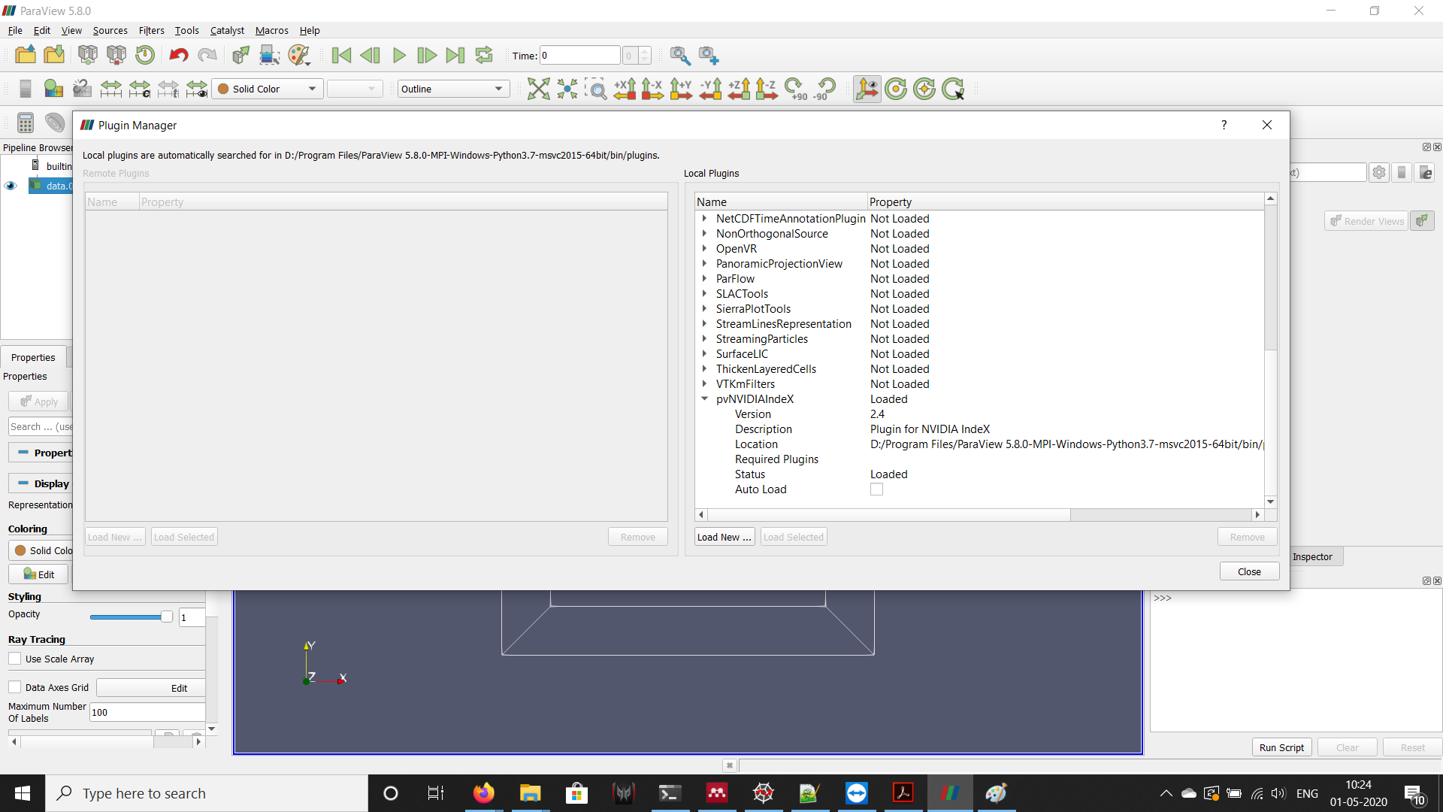Click the Opacity slider handle

tap(166, 617)
